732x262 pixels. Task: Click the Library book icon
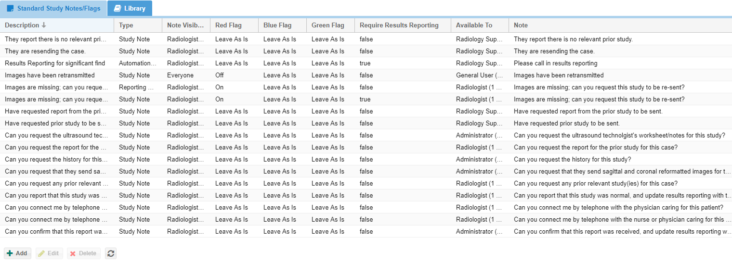pos(118,9)
